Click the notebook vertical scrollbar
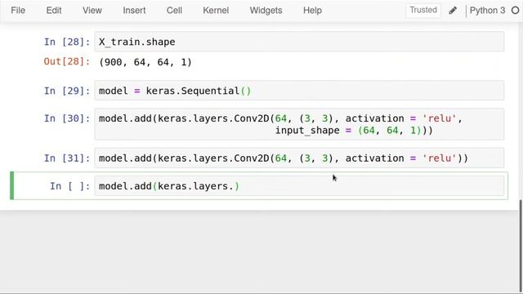 (x=521, y=245)
